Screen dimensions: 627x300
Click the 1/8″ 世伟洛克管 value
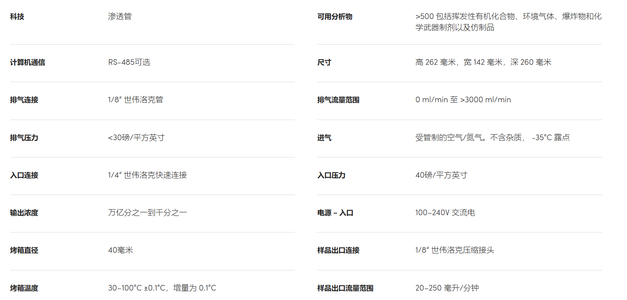point(135,100)
